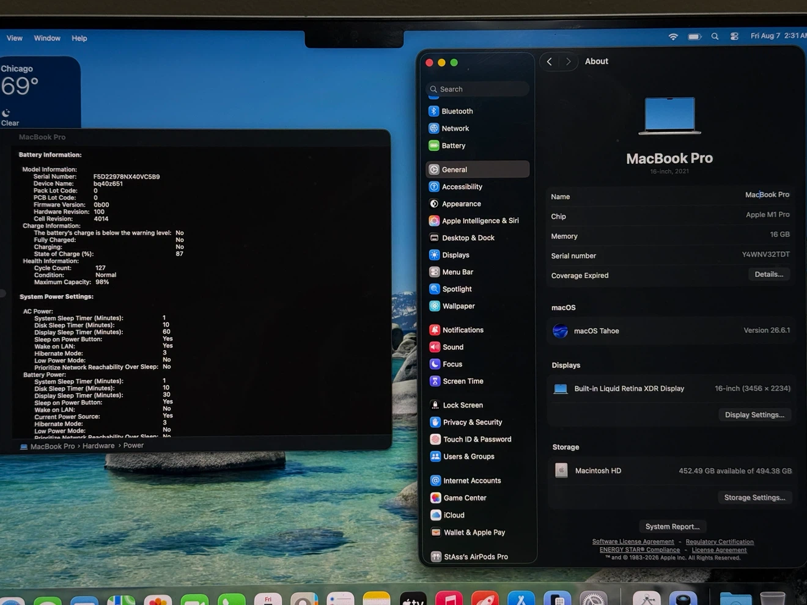Click the Built-in Liquid Retina XDR Display row
This screenshot has height=605, width=807.
pos(671,389)
